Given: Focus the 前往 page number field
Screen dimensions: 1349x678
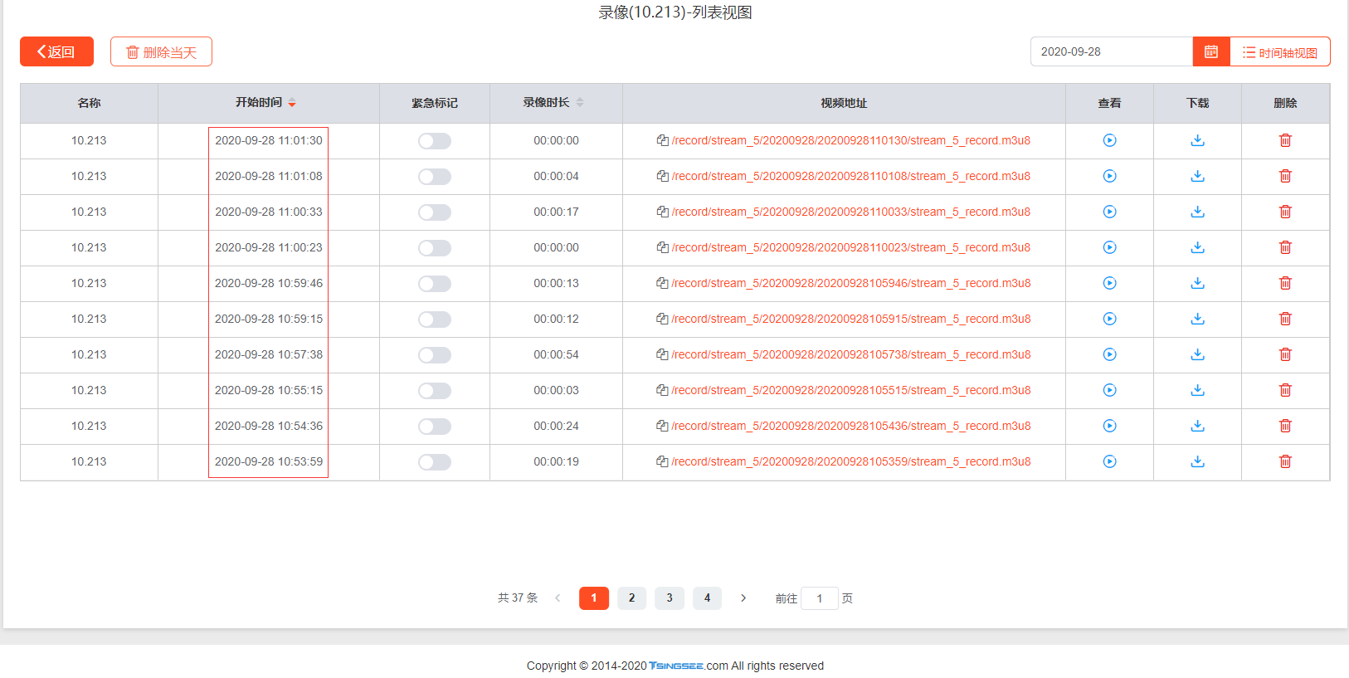Looking at the screenshot, I should point(820,598).
